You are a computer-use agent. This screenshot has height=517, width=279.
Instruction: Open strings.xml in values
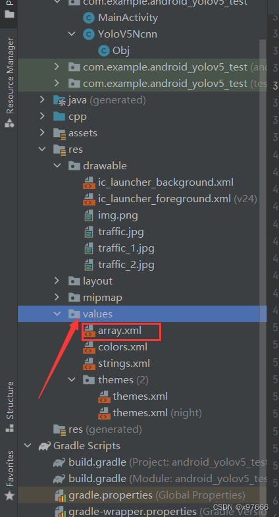pos(124,364)
